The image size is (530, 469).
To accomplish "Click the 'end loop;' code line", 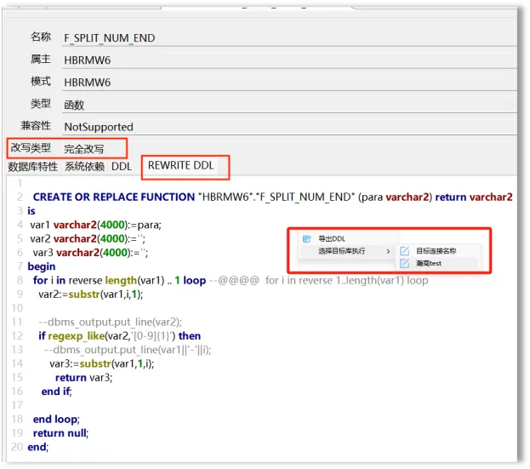I will [x=55, y=419].
